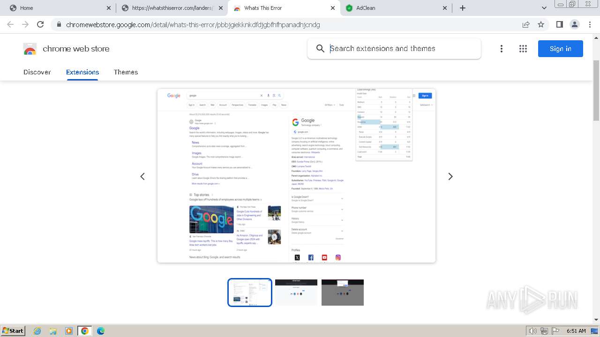The width and height of the screenshot is (600, 337).
Task: Close the Whats This Error tab
Action: (333, 8)
